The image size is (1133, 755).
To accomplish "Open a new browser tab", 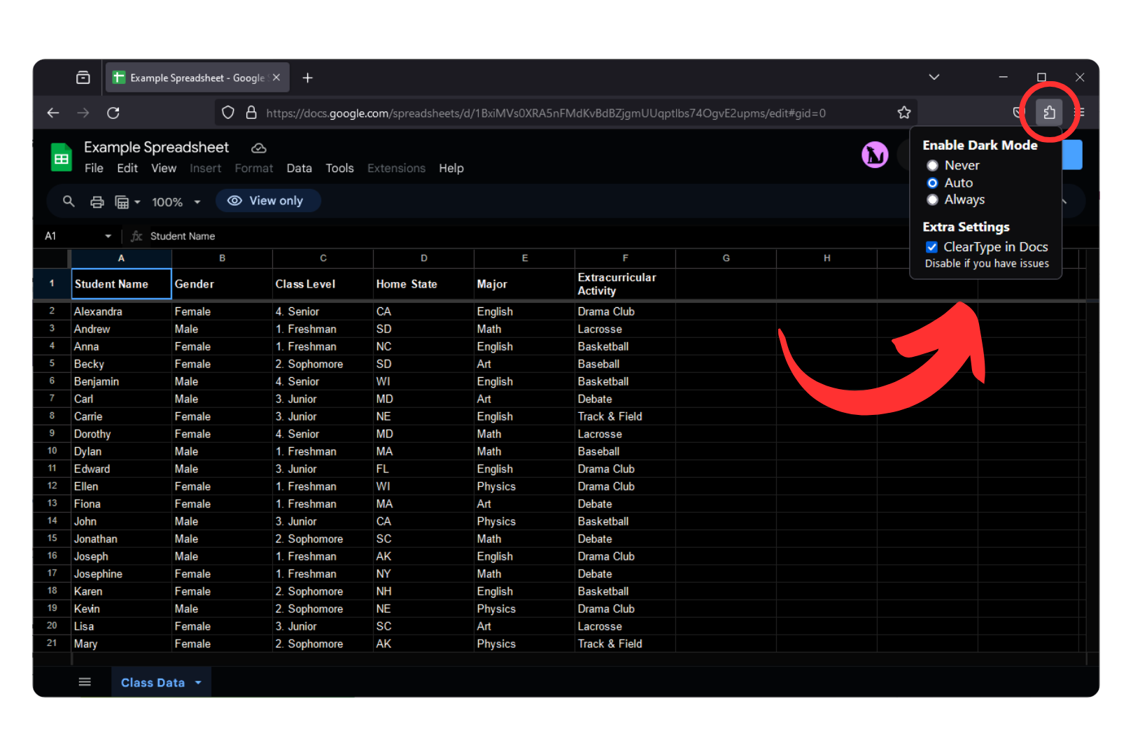I will 307,78.
